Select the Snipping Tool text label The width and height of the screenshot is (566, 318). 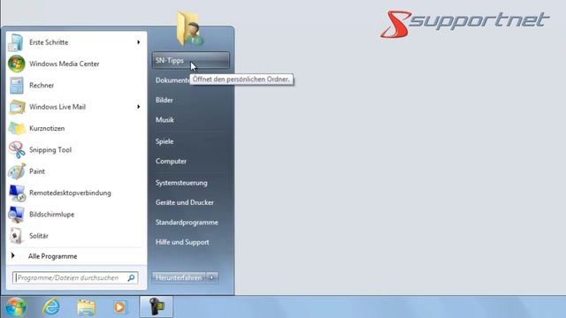[x=50, y=150]
